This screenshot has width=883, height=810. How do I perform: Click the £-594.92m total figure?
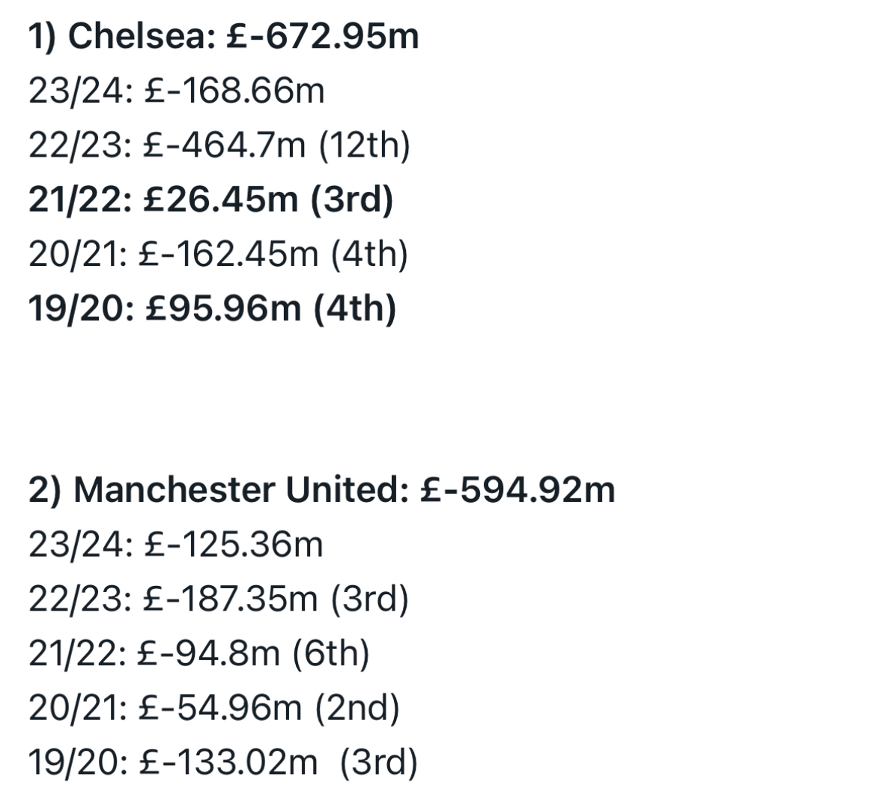(x=518, y=490)
